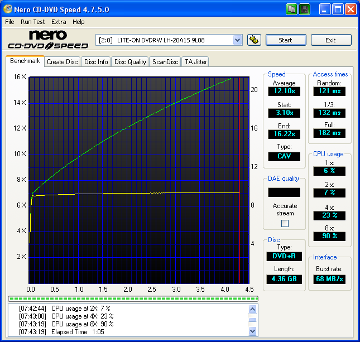The height and width of the screenshot is (342, 360).
Task: Click the Burst rate value 68 MB/s
Action: 329,280
